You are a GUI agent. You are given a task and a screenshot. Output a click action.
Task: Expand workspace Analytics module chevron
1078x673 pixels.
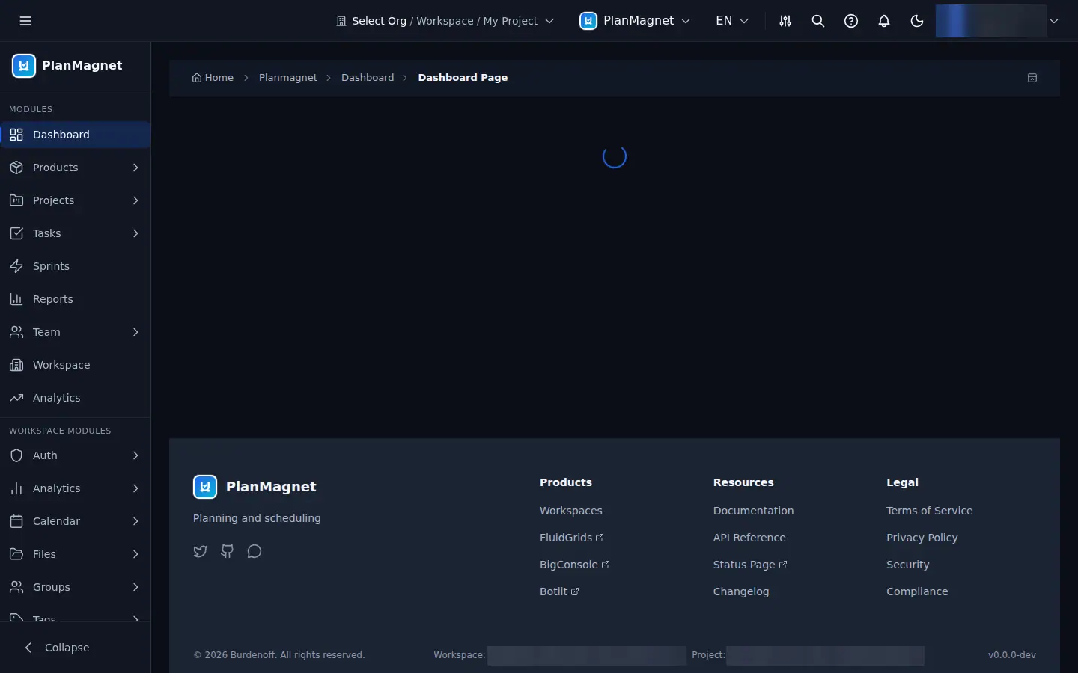click(x=135, y=488)
